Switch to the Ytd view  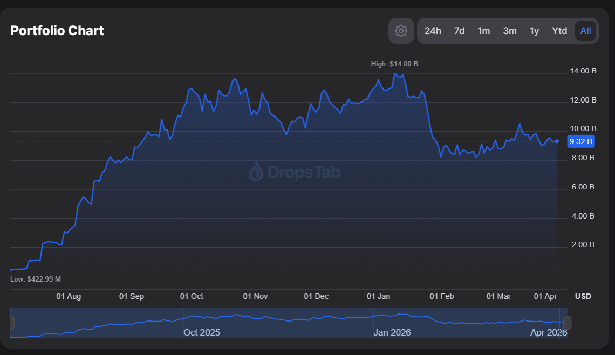pos(559,31)
